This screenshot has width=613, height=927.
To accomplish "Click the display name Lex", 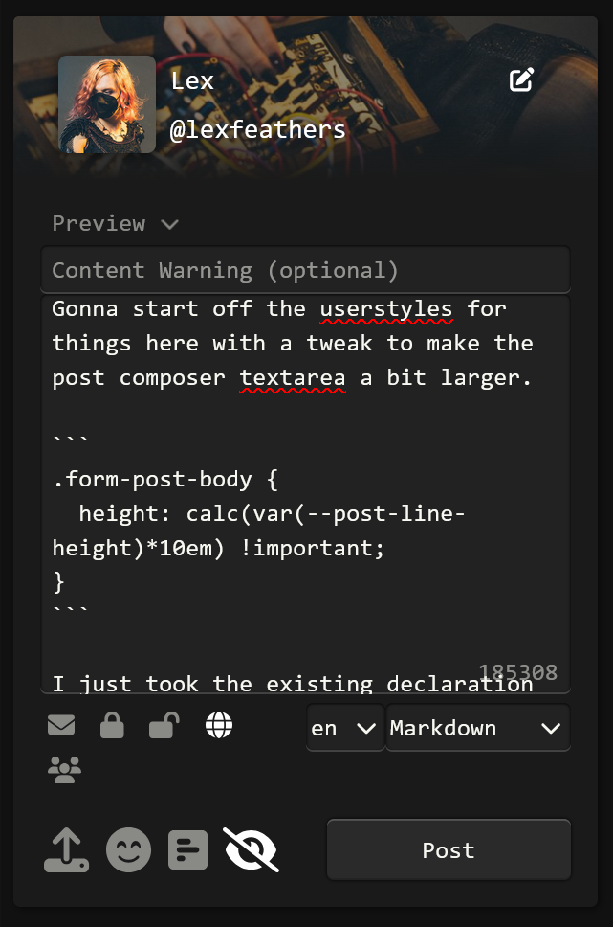I will [x=192, y=81].
